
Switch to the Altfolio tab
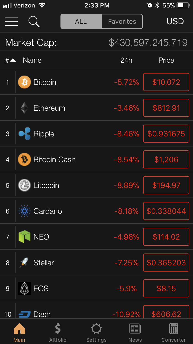[58, 333]
